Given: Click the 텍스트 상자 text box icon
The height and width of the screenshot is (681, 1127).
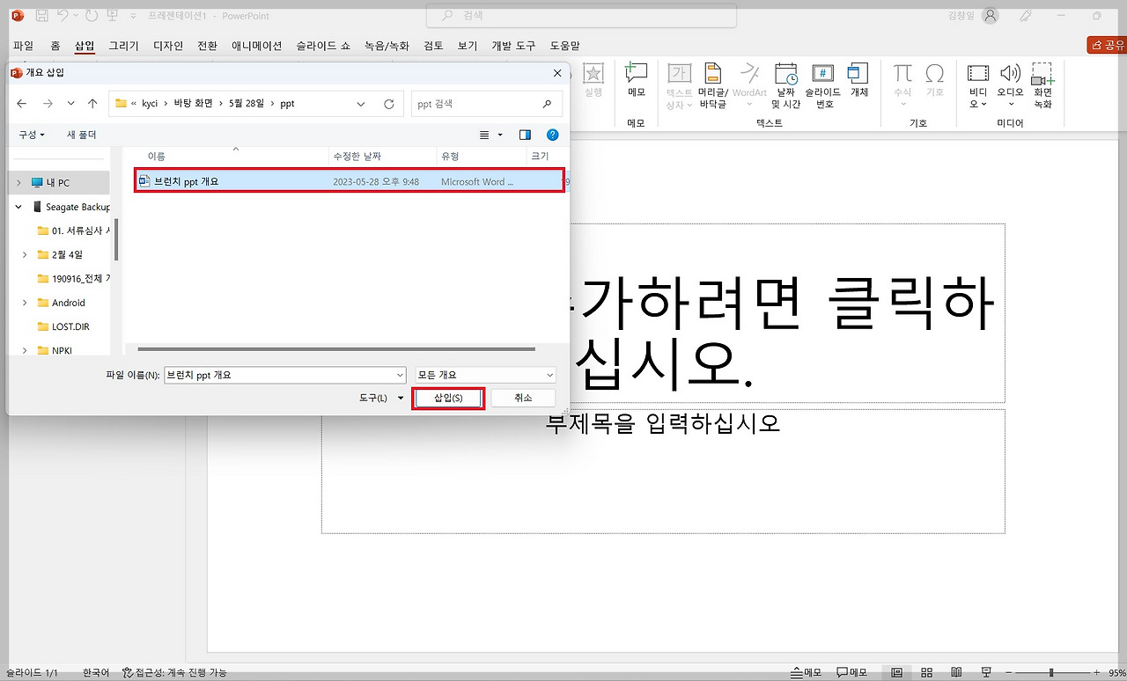Looking at the screenshot, I should (679, 85).
